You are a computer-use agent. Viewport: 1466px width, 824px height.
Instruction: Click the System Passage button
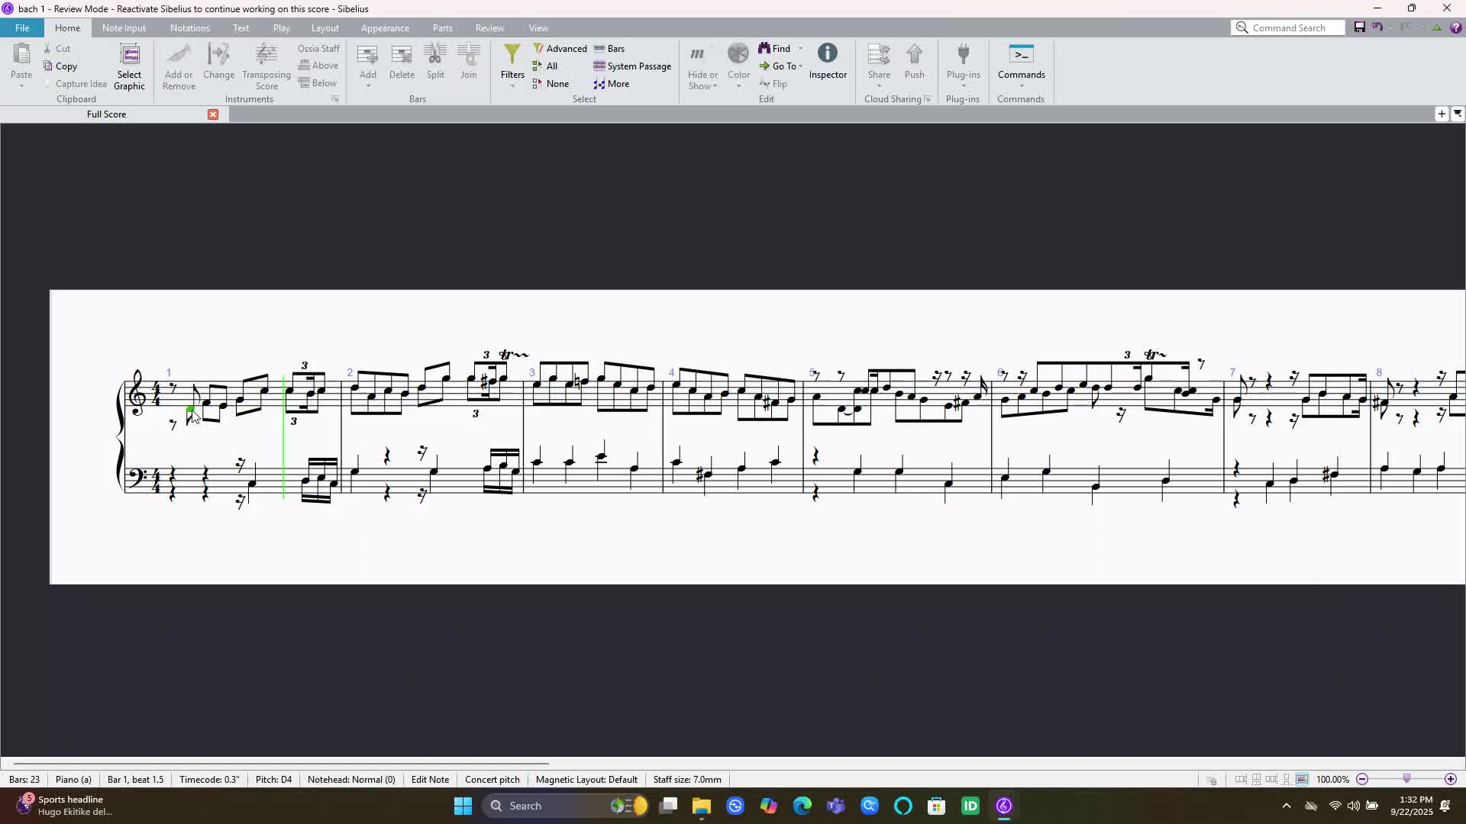tap(632, 66)
